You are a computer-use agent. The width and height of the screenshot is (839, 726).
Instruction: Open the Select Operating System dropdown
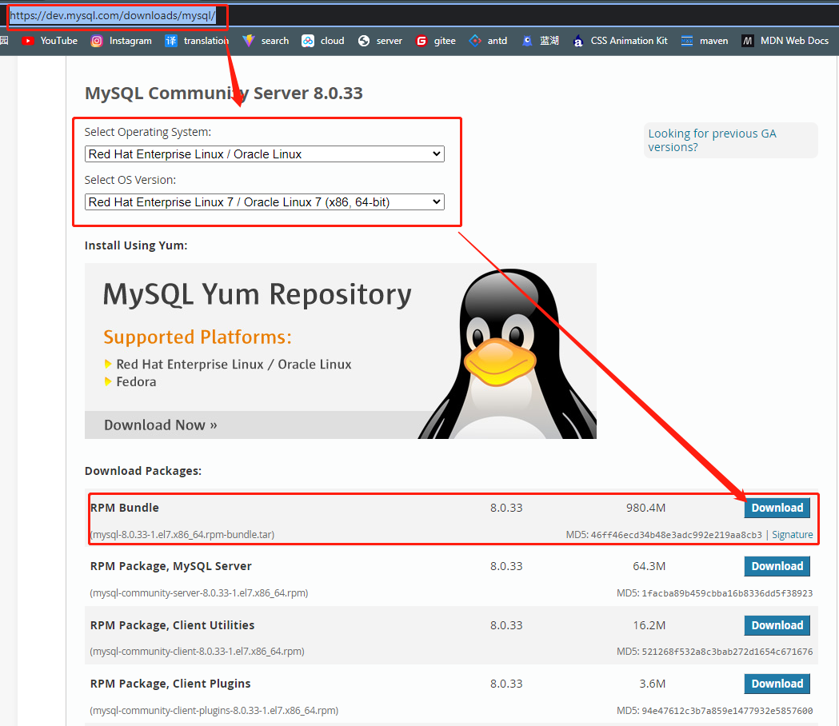point(264,154)
